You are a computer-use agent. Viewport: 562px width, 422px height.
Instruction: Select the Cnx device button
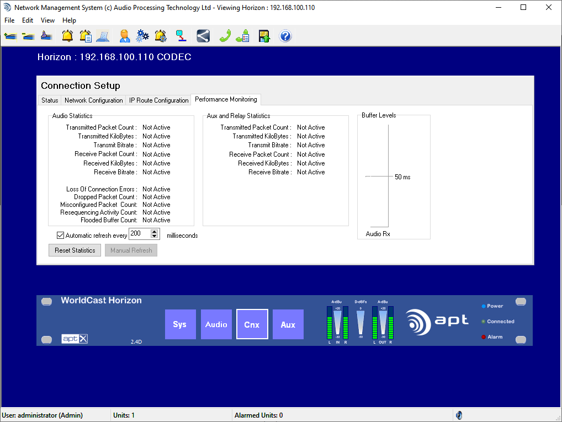(x=252, y=324)
